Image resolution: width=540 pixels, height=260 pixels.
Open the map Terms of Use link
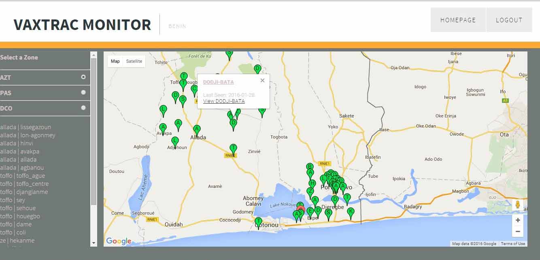pyautogui.click(x=513, y=244)
